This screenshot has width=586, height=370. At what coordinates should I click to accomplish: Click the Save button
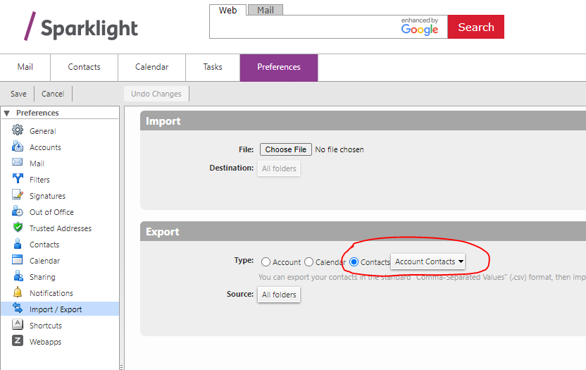pyautogui.click(x=18, y=94)
